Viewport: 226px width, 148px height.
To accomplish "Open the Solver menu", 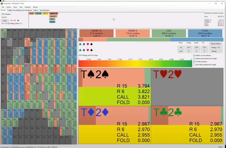I will click(8, 7).
